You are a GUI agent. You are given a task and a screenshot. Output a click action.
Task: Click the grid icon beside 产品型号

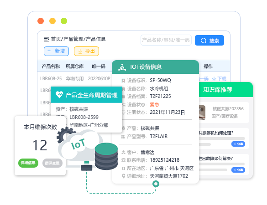pyautogui.click(x=123, y=137)
